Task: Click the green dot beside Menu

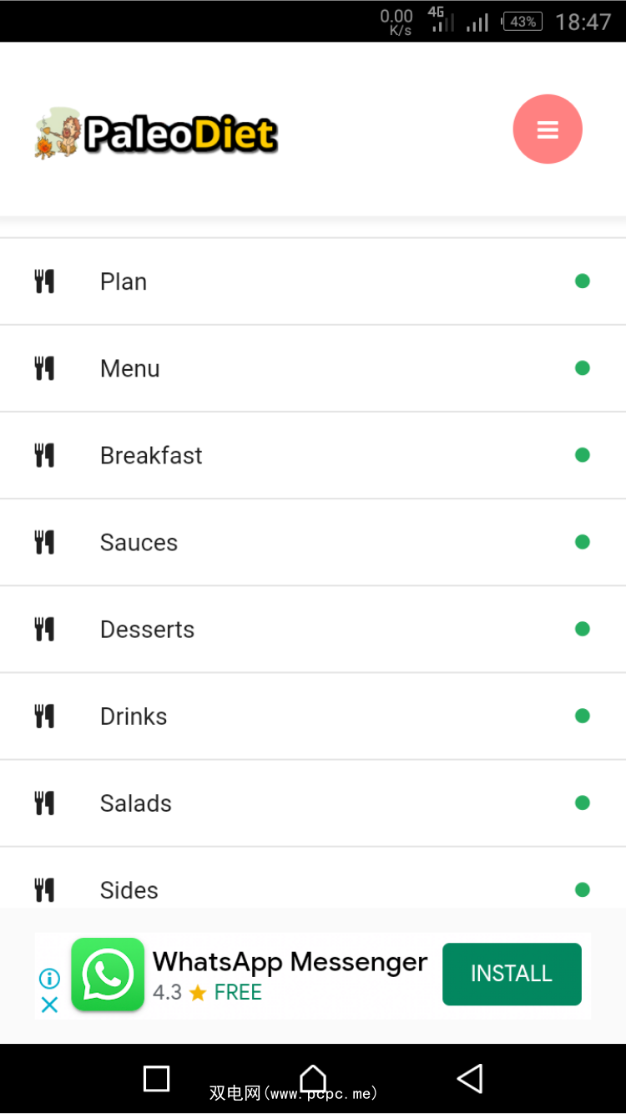Action: coord(583,368)
